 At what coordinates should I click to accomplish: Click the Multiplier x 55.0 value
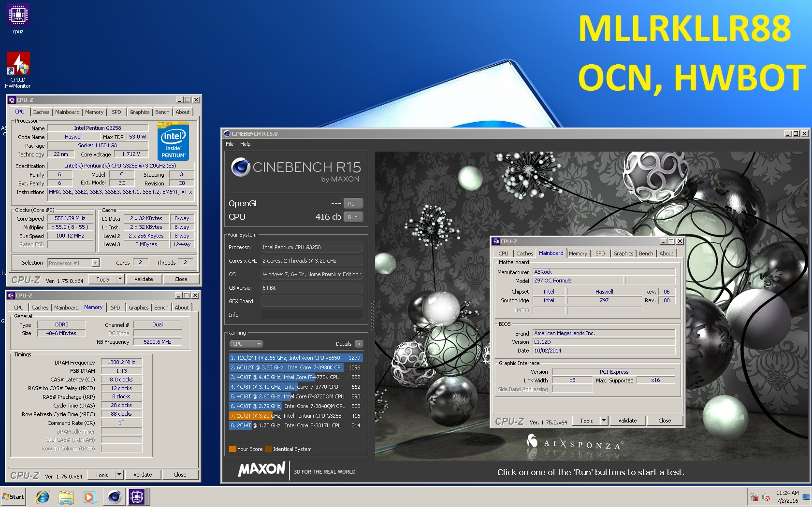coord(70,227)
